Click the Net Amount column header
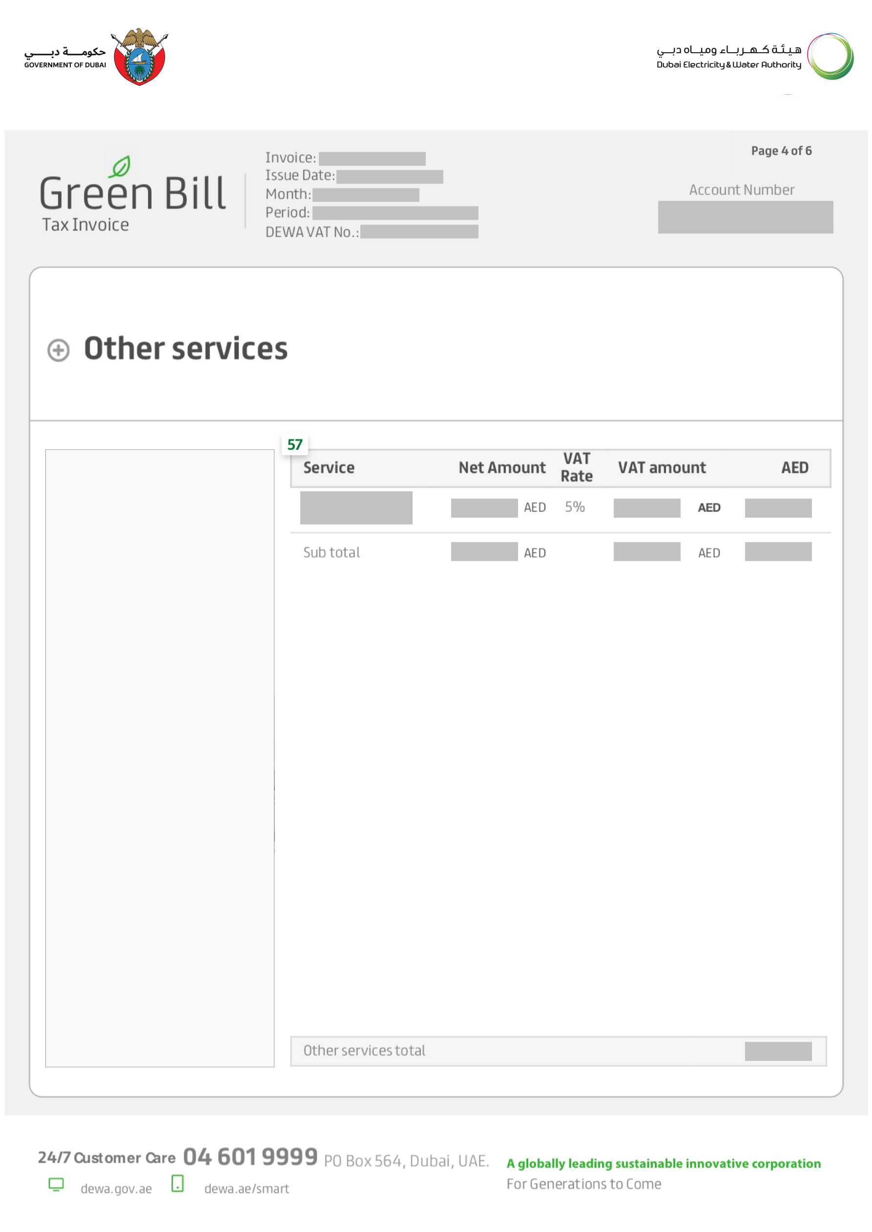Screen dimensions: 872x1232 (x=501, y=468)
